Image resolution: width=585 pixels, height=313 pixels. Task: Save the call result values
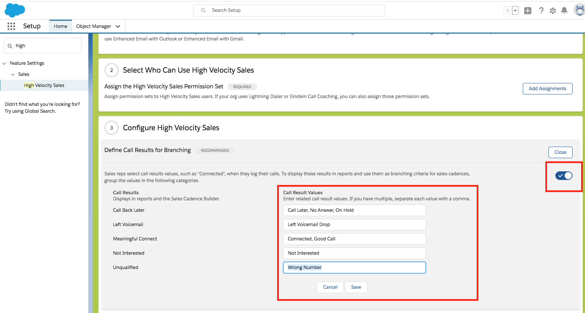[x=356, y=287]
